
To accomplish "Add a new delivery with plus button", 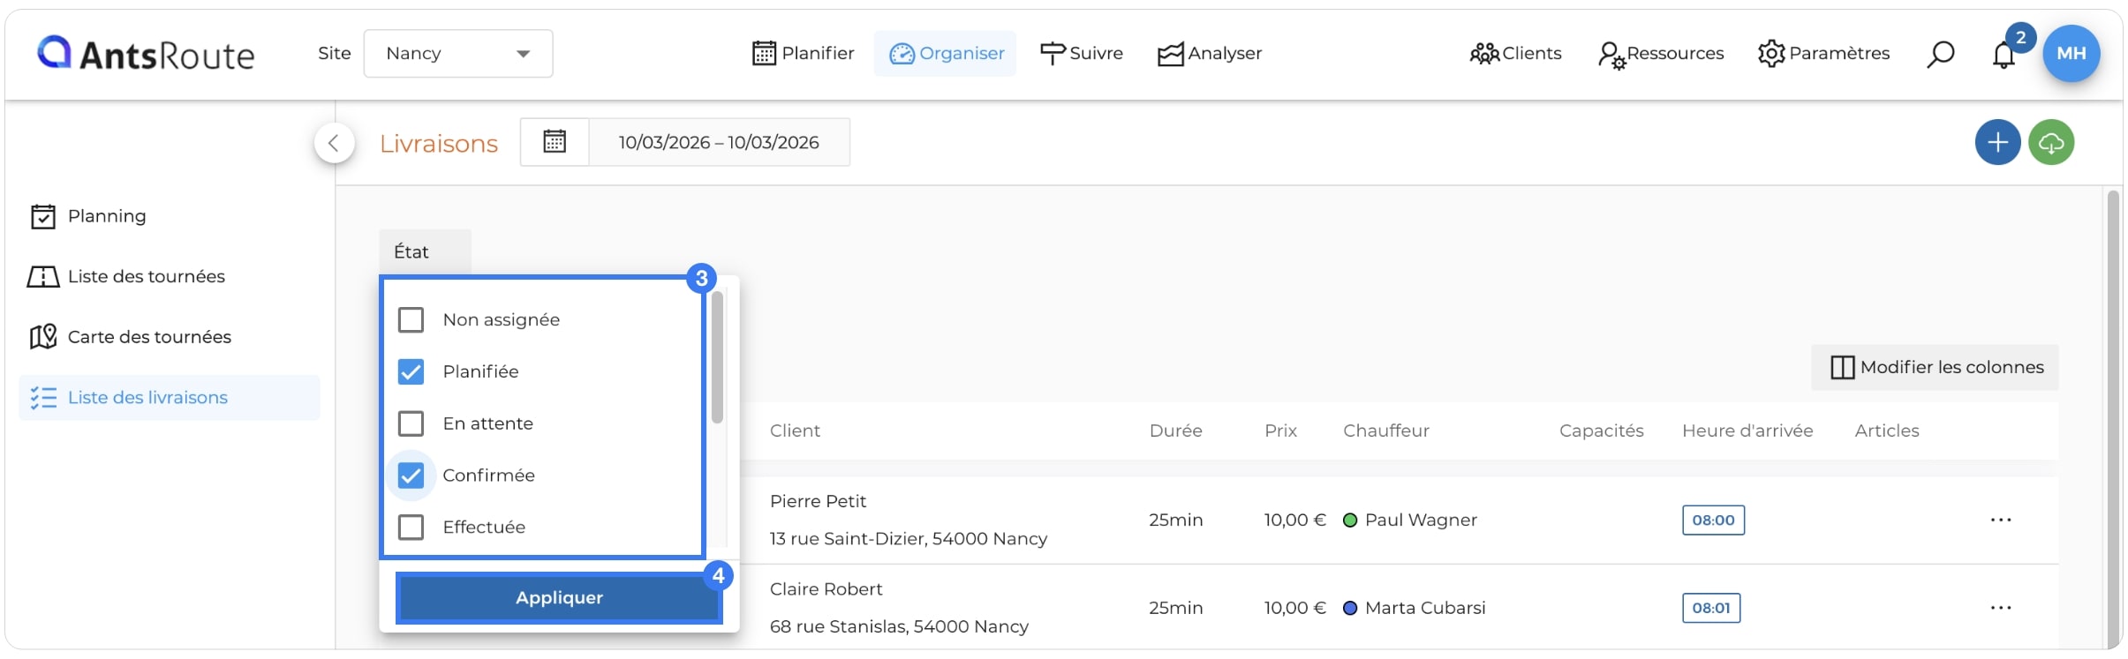I will [x=1997, y=142].
